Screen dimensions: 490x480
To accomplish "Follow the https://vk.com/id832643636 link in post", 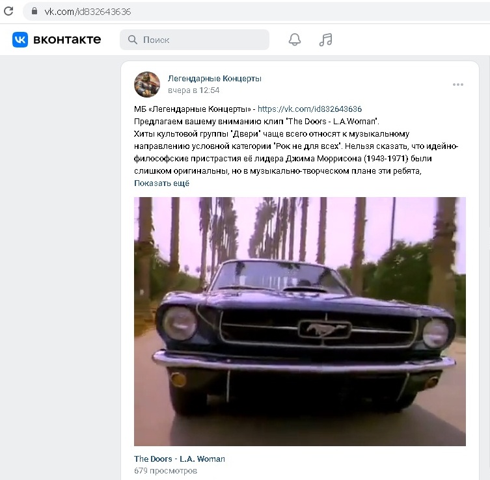I will (x=310, y=109).
